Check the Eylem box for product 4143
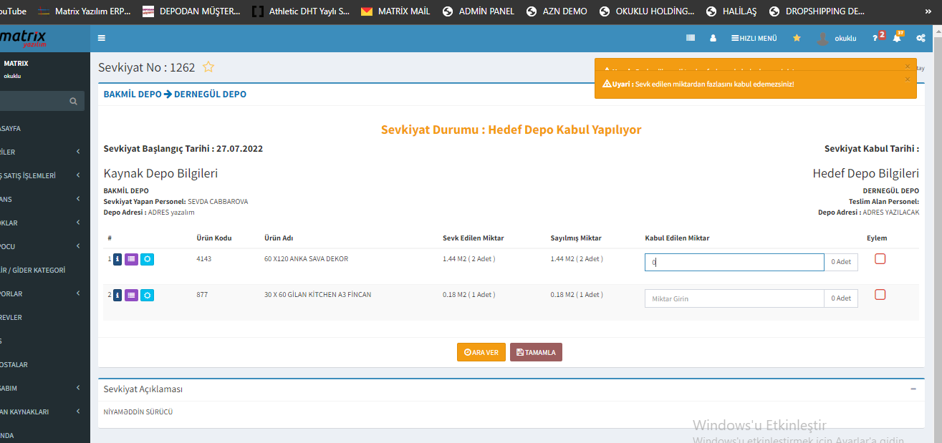The image size is (942, 443). [880, 259]
